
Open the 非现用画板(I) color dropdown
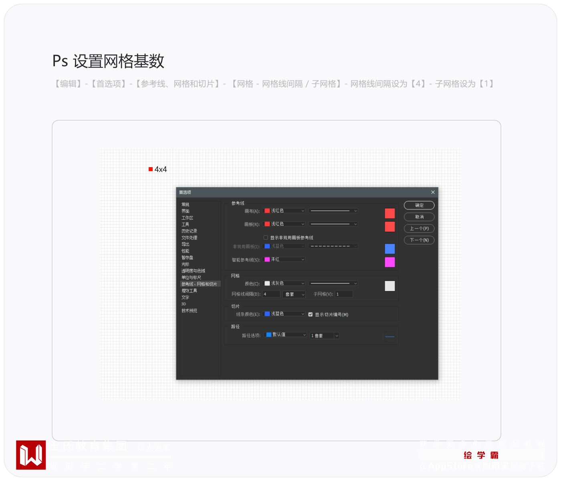point(284,246)
